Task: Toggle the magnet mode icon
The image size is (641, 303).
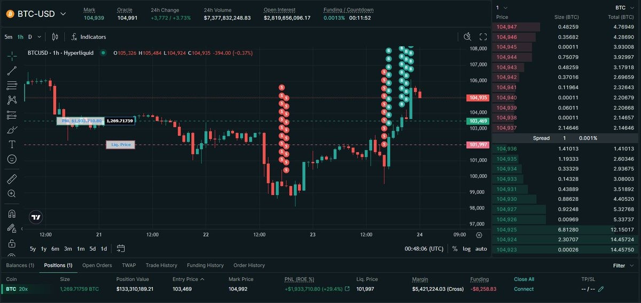Action: pos(12,214)
